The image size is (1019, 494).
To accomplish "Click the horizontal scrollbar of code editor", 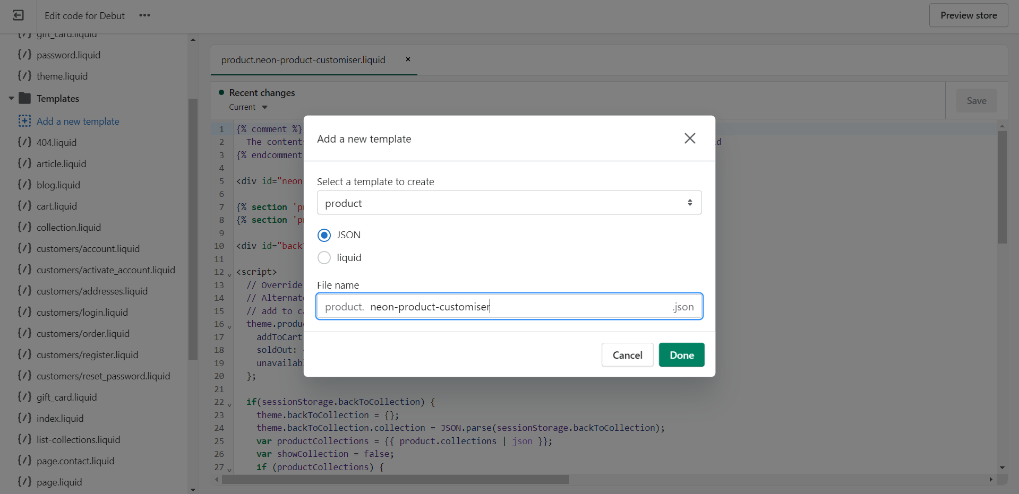I will 395,480.
